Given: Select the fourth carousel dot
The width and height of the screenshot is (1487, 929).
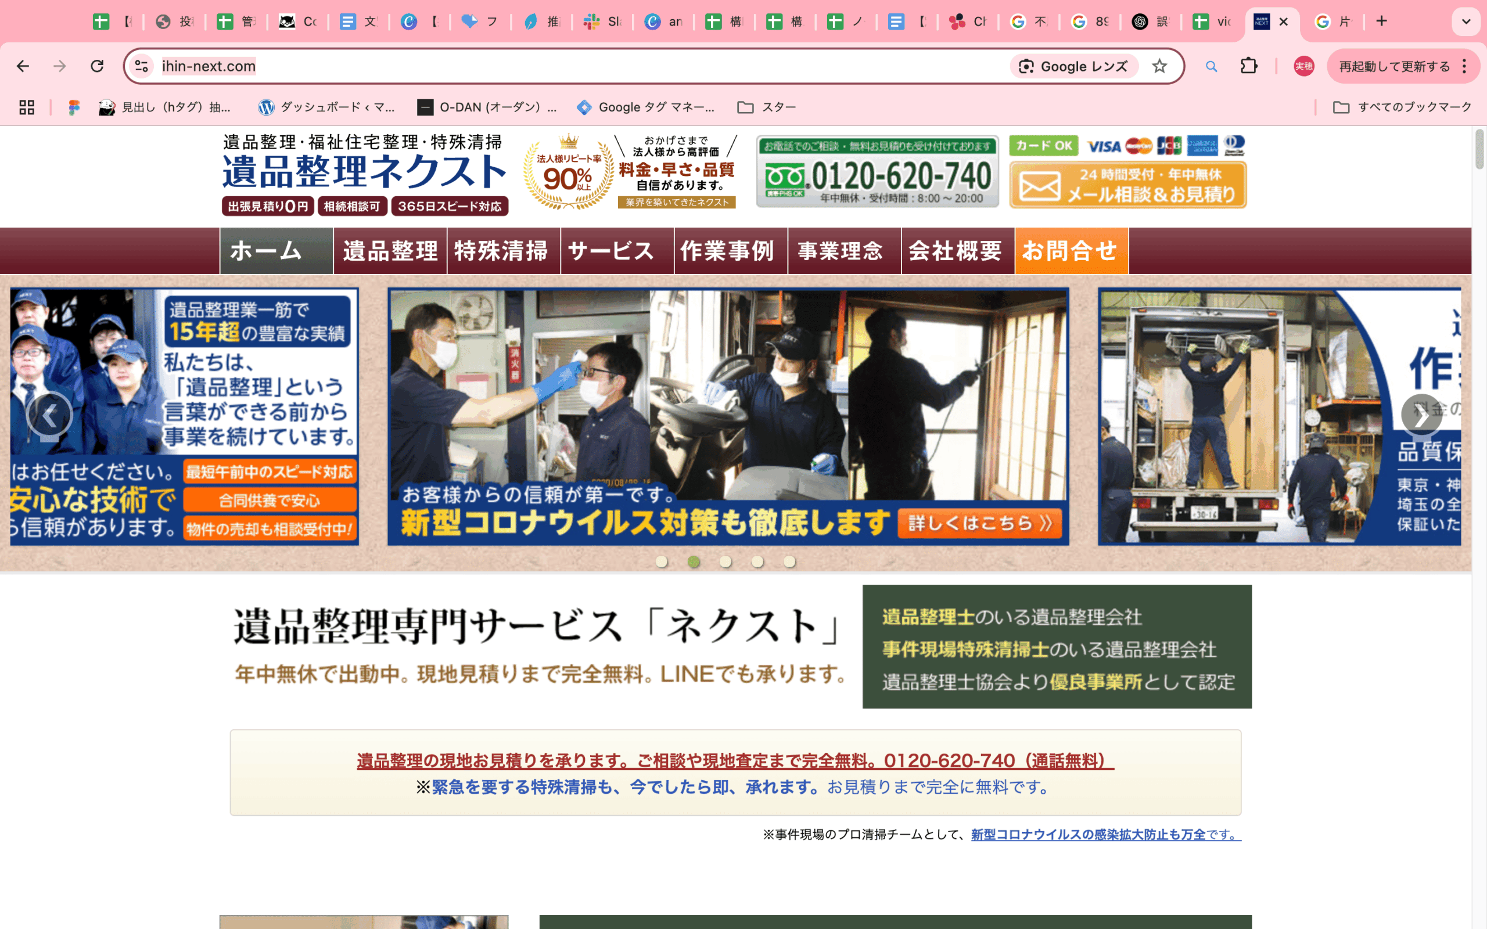Looking at the screenshot, I should [x=757, y=561].
